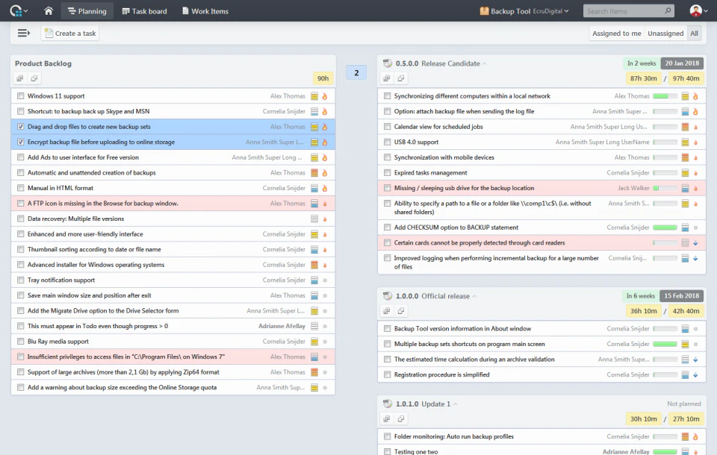Click the 1.0.0.0 release clock icon
The width and height of the screenshot is (717, 455).
point(388,296)
